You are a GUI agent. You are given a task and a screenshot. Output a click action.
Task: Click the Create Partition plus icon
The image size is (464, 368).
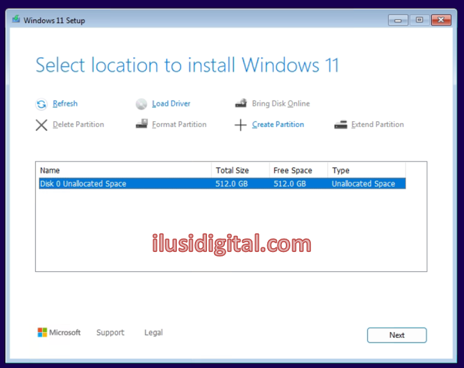(x=240, y=125)
